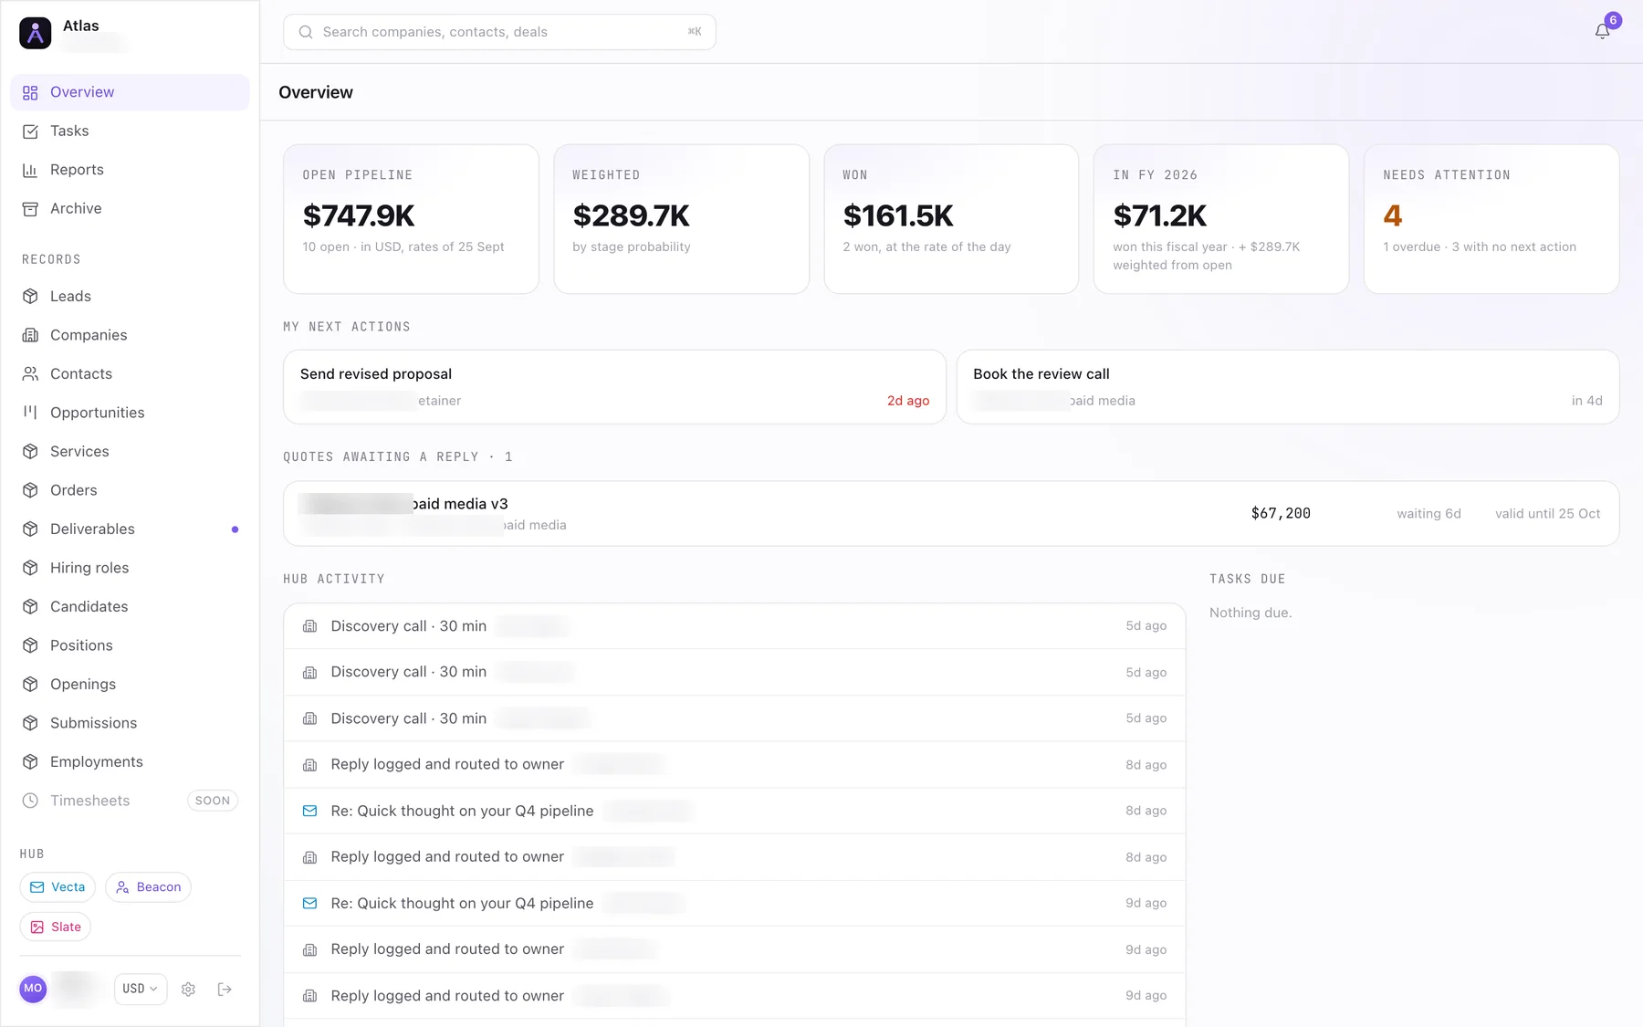Open Orders in the sidebar
Image resolution: width=1643 pixels, height=1027 pixels.
tap(130, 490)
